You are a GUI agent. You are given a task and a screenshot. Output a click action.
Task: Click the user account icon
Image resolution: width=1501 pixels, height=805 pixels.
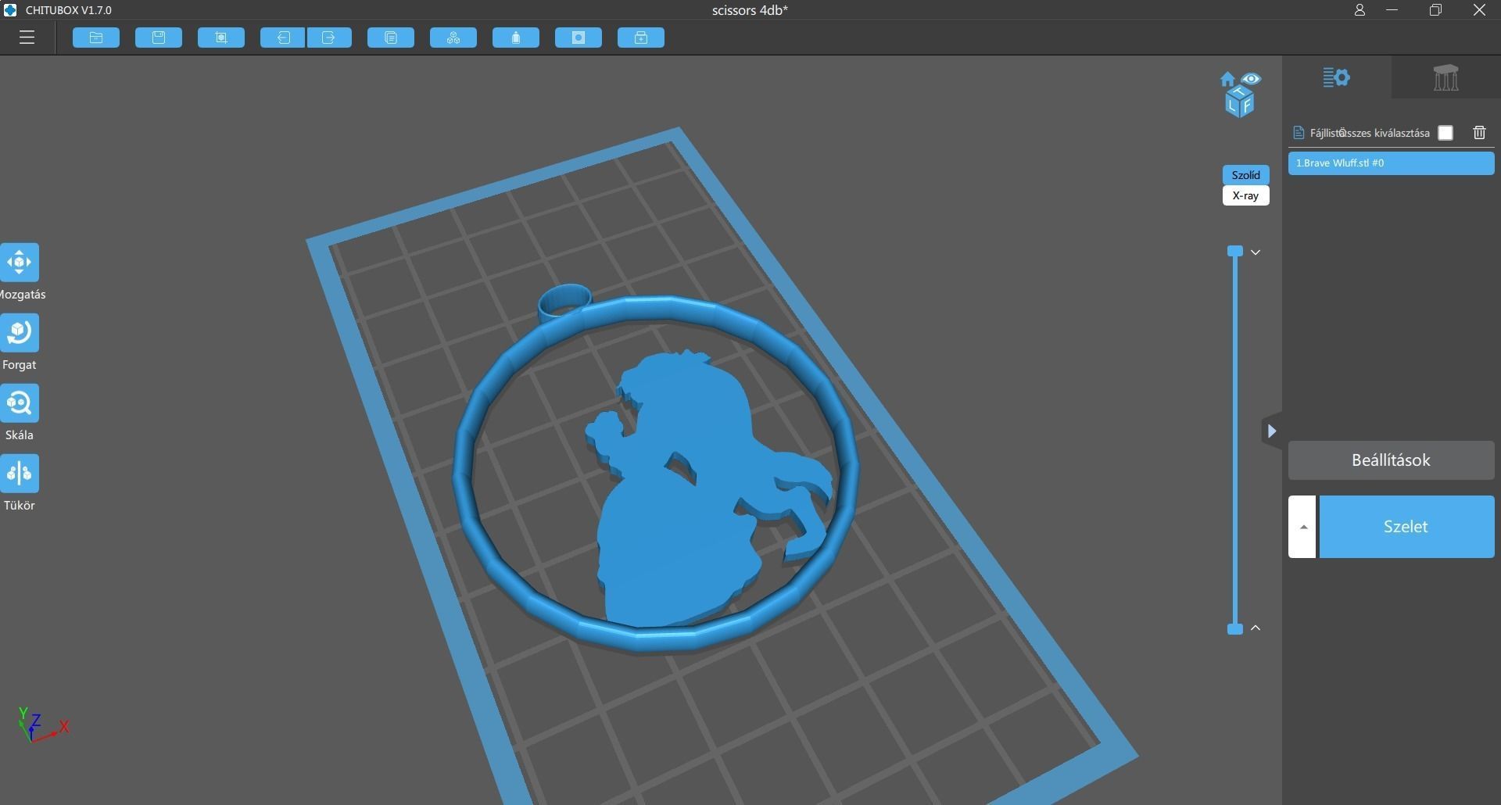(1359, 10)
